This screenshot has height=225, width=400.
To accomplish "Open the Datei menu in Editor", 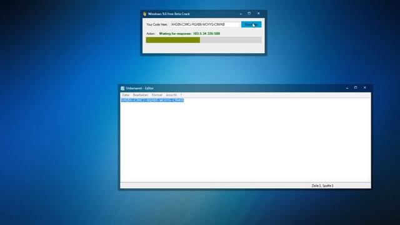I will pos(126,95).
